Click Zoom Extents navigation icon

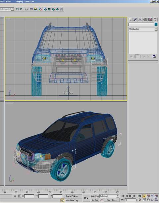coord(152,196)
